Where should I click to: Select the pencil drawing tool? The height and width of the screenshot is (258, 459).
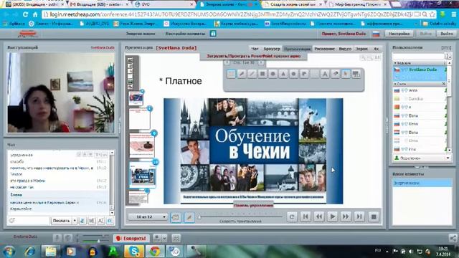tap(242, 74)
